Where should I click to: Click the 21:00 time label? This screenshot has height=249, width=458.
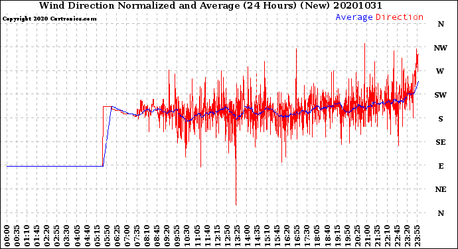click(367, 236)
